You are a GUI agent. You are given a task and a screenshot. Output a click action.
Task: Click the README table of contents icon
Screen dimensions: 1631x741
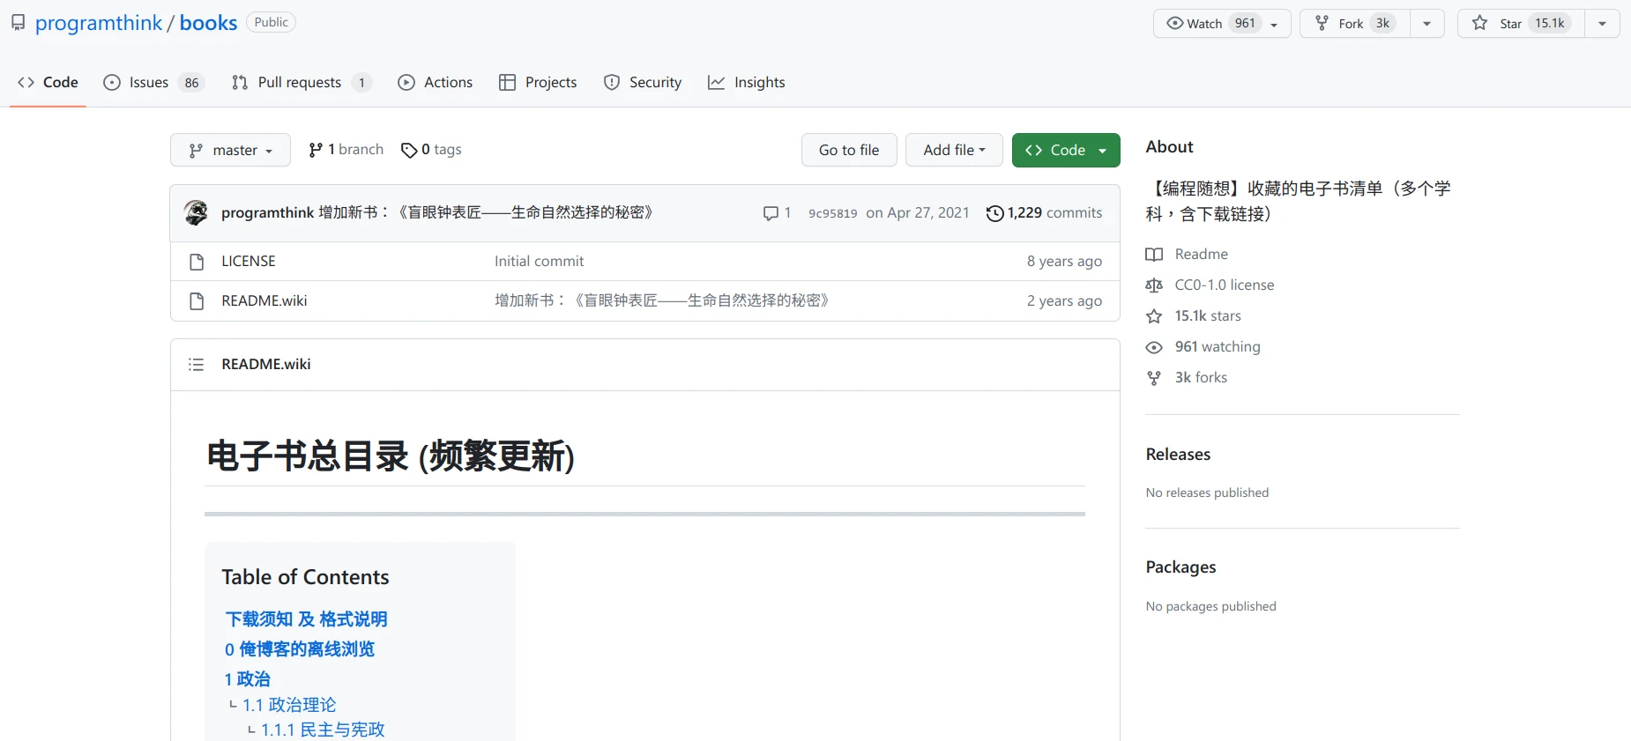[x=196, y=365]
